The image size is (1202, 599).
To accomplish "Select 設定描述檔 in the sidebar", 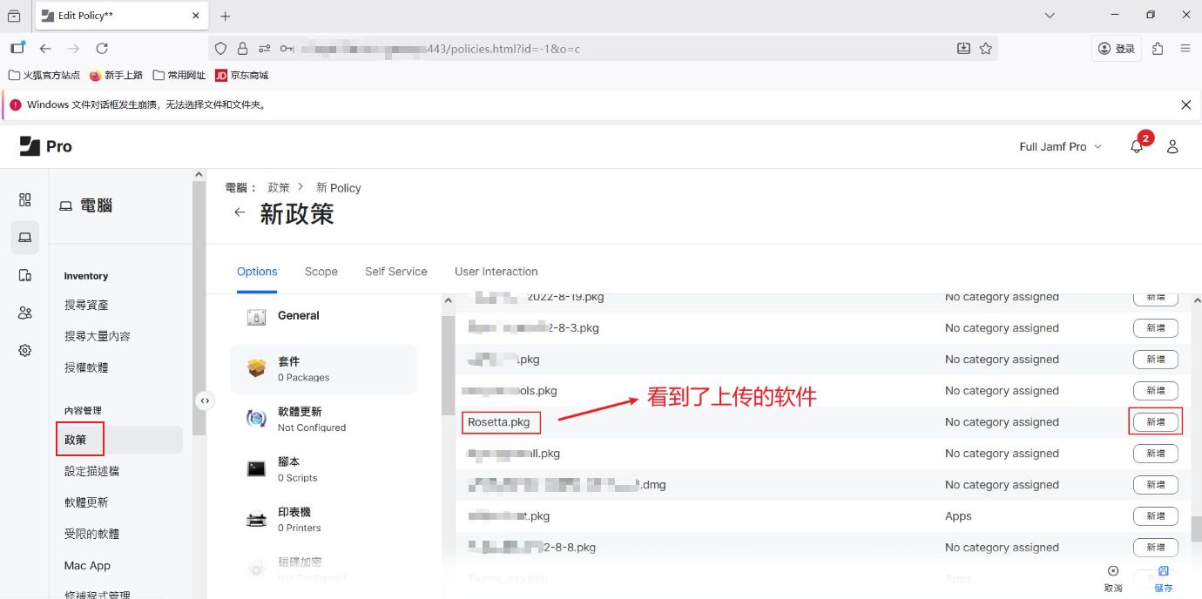I will [91, 471].
